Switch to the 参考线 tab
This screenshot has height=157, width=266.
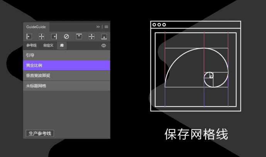[31, 46]
